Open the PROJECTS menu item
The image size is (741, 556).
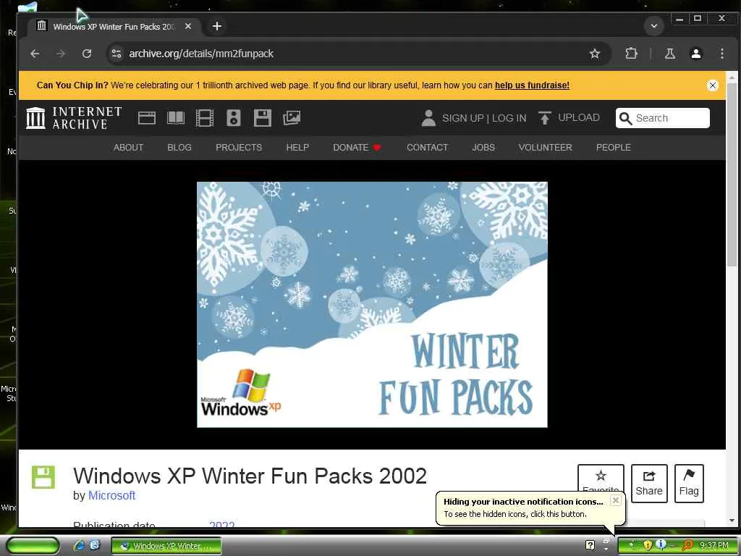click(x=239, y=148)
